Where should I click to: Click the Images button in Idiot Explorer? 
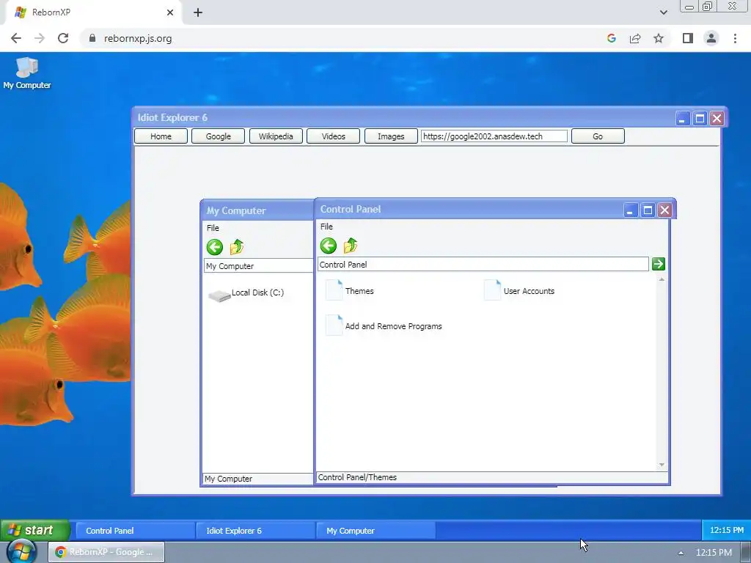pos(391,136)
